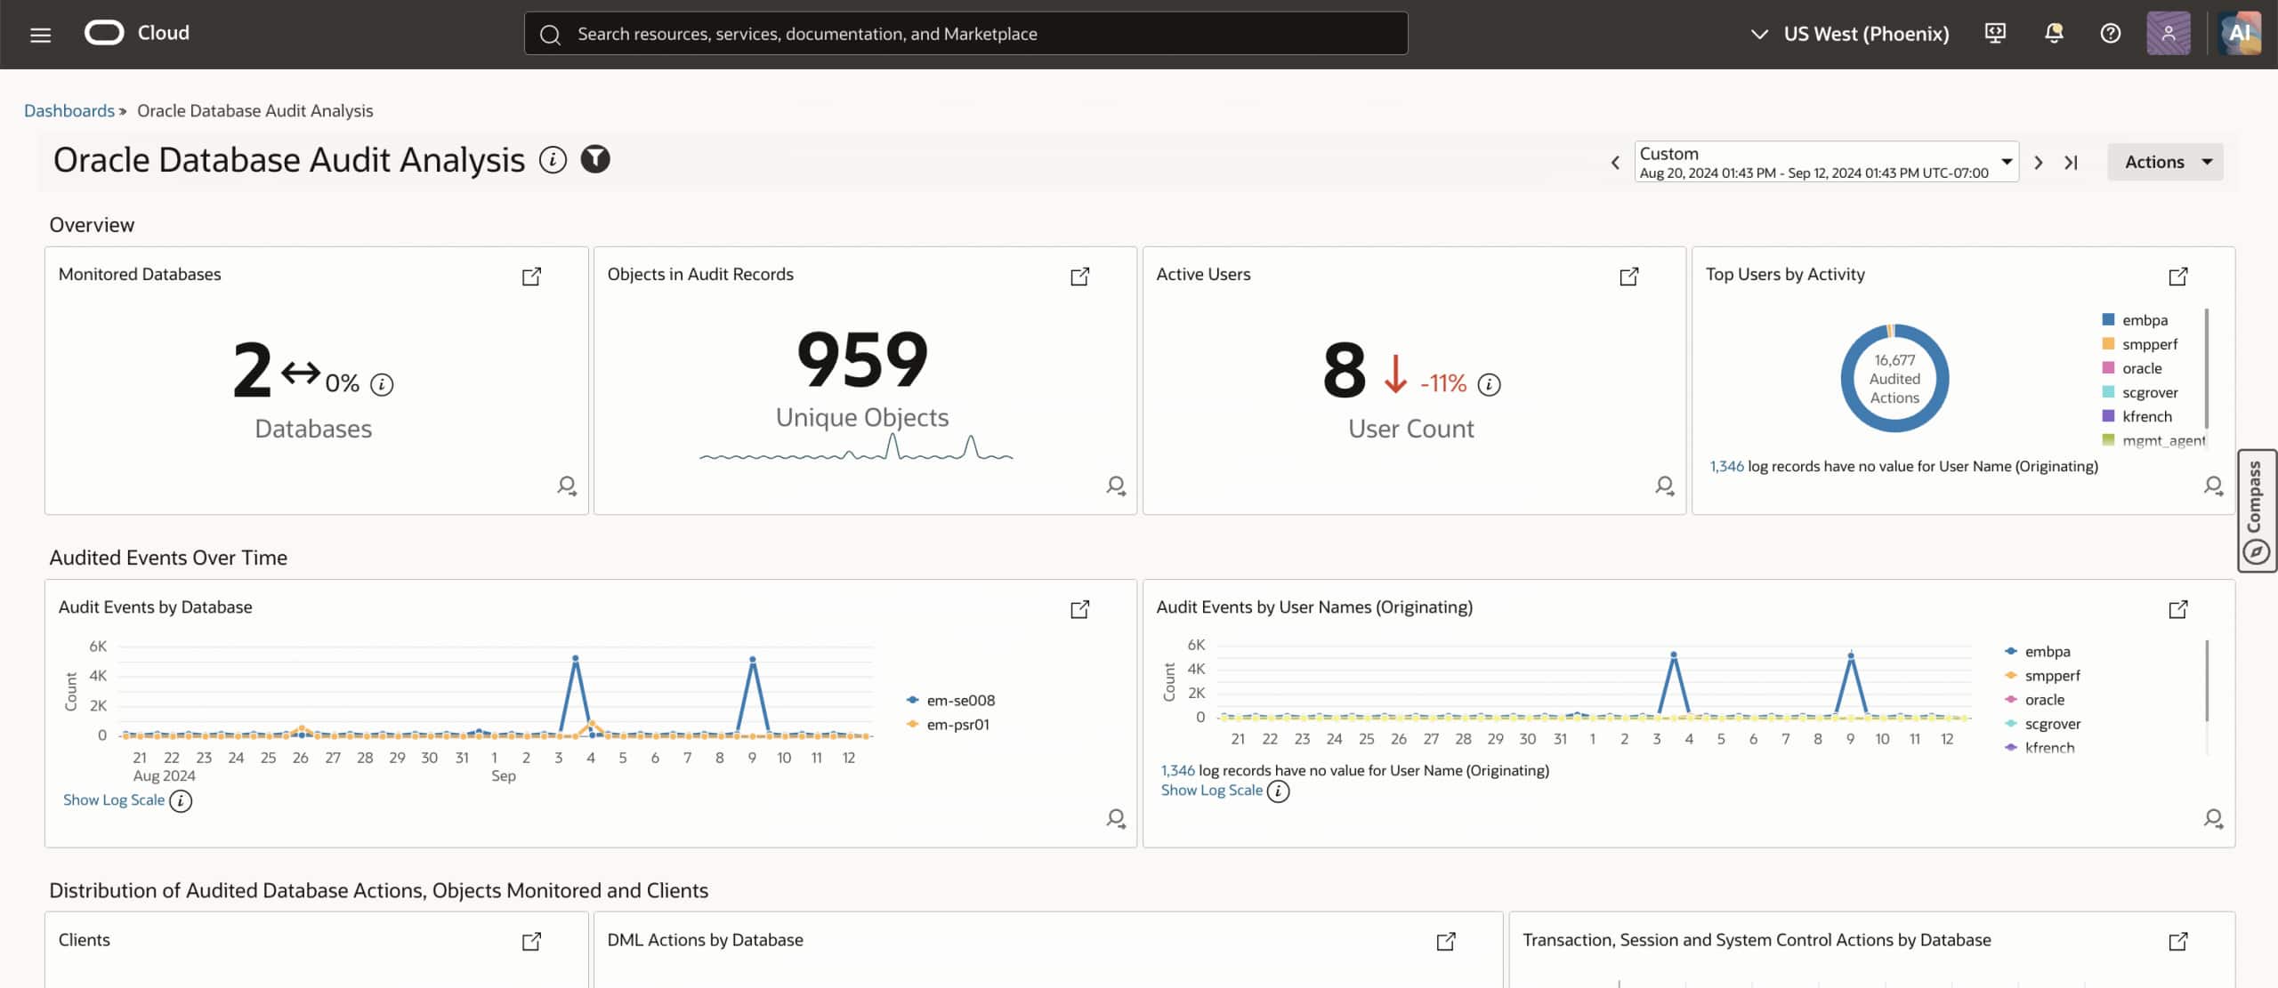Show info icon next to database Log Scale
Viewport: 2278px width, 988px height.
click(181, 801)
